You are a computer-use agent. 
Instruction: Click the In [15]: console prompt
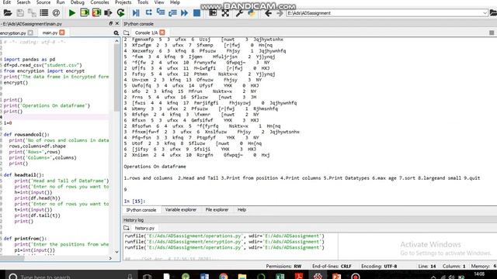click(134, 201)
